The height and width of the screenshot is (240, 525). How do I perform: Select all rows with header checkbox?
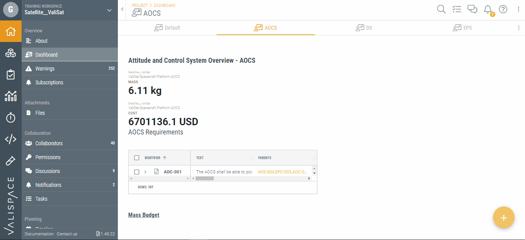click(x=137, y=158)
